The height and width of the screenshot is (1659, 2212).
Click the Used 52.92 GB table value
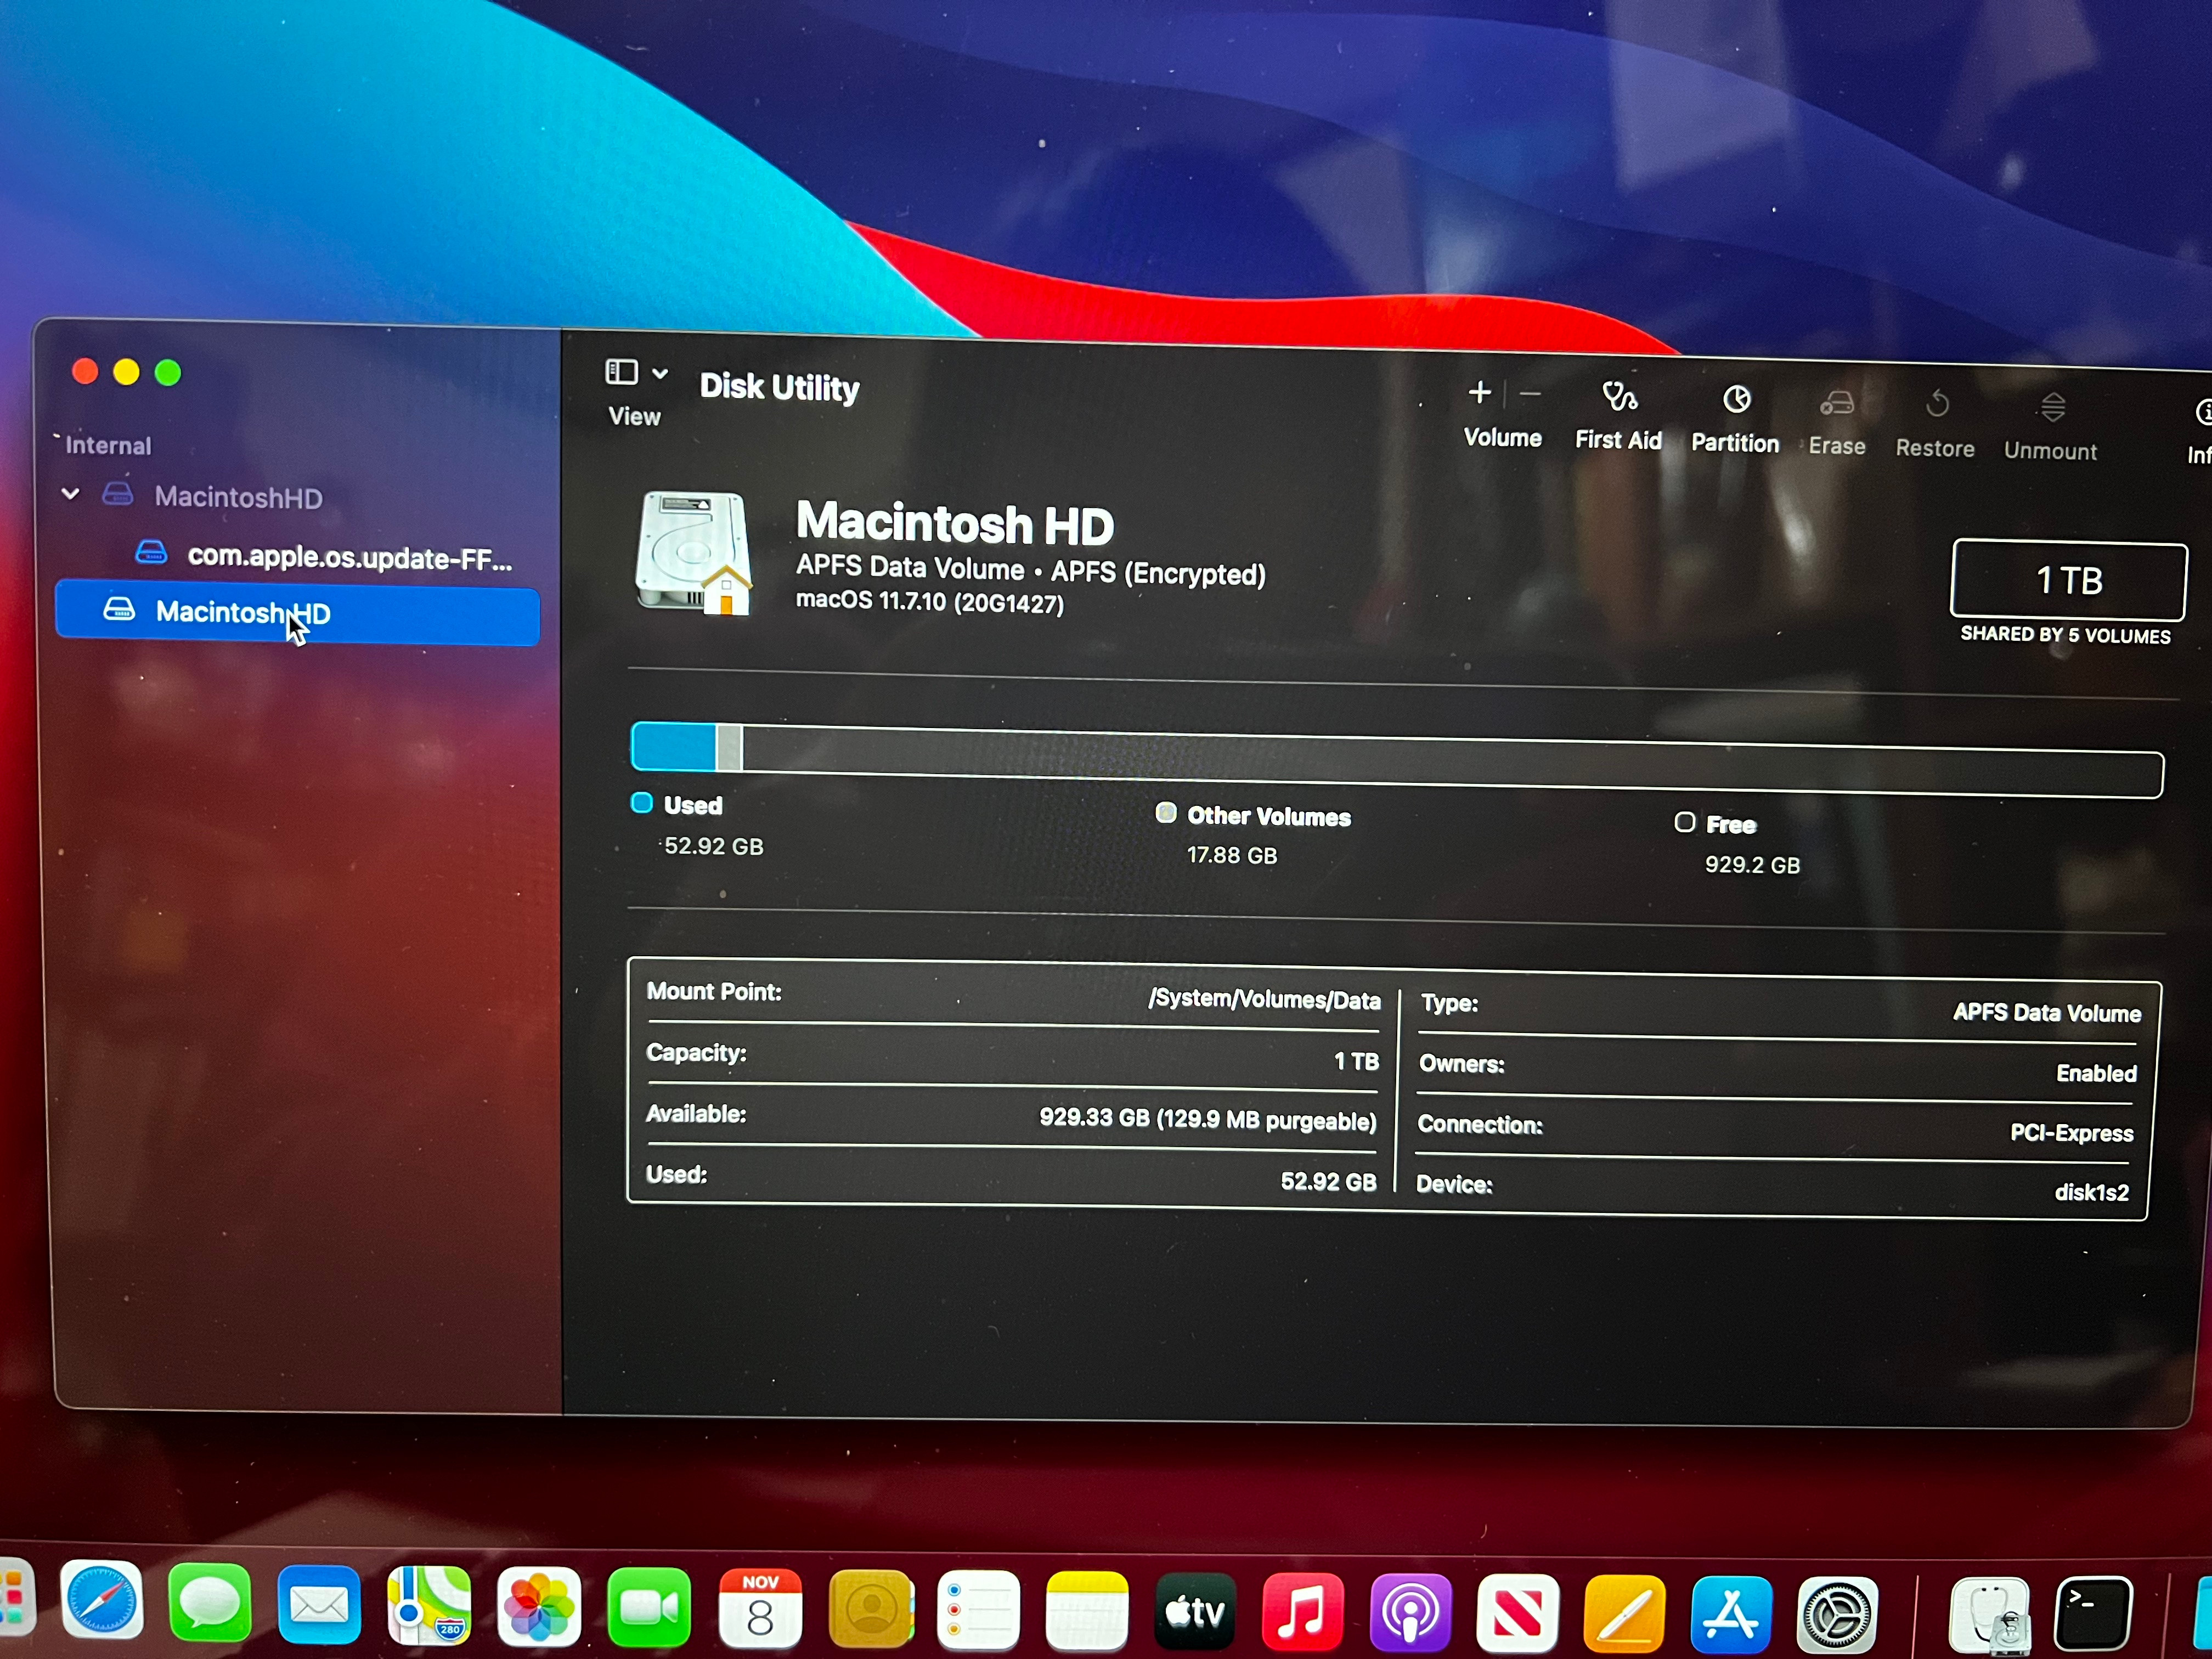[x=1328, y=1181]
